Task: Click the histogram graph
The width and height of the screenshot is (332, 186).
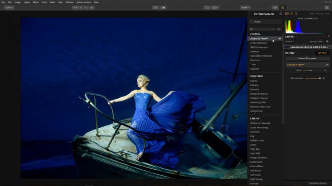Action: (304, 27)
